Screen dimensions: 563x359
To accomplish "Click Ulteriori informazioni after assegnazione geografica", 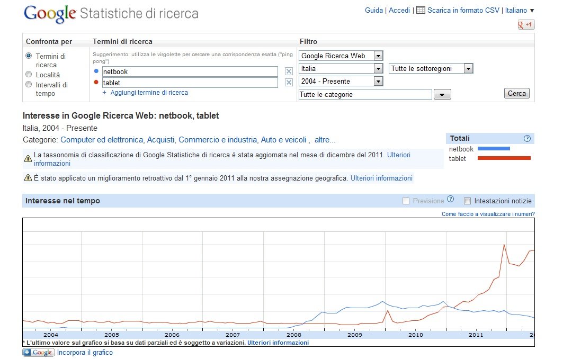I will (x=381, y=178).
